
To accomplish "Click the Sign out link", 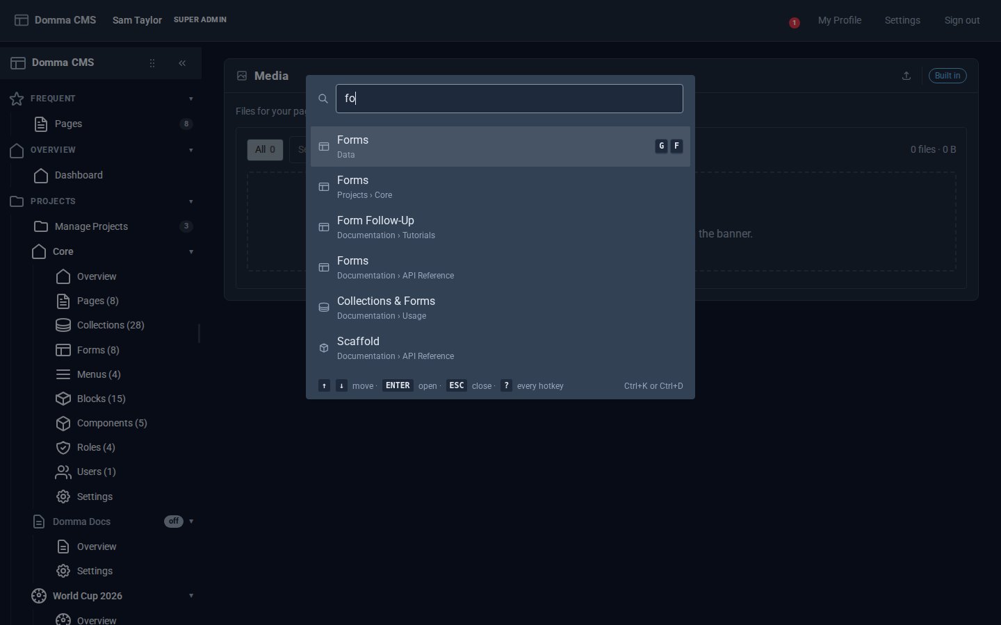I will [x=962, y=20].
